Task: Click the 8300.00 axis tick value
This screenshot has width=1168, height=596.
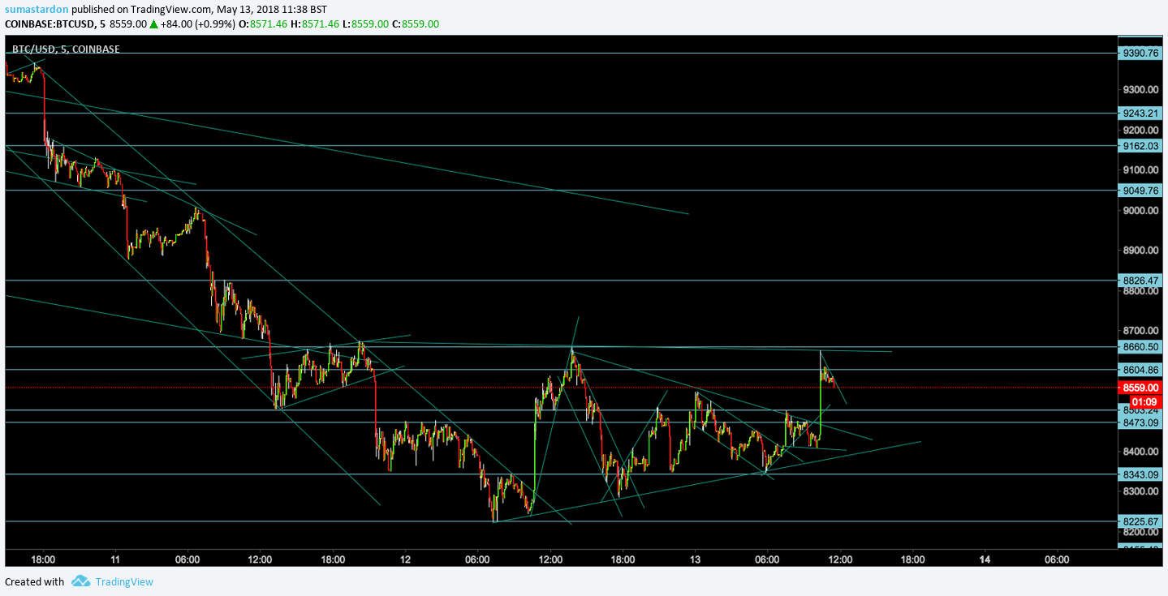Action: point(1140,491)
